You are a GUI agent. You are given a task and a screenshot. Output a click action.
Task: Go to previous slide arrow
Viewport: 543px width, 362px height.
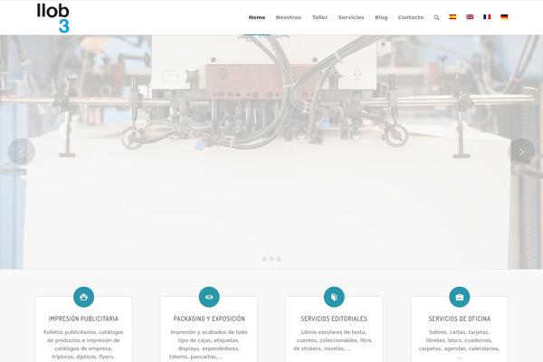[22, 152]
